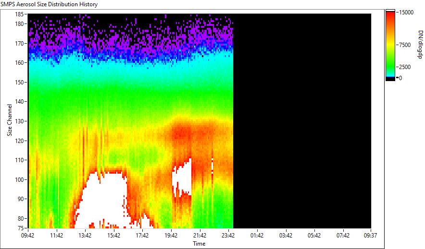
Task: Click the 23:42 time axis label
Action: coord(228,236)
